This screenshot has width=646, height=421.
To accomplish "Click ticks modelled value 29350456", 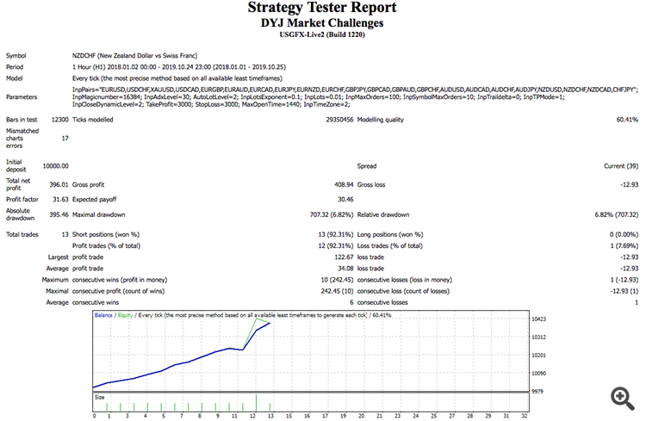I will click(x=339, y=120).
